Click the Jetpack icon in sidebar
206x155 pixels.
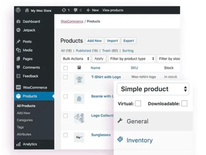(x=19, y=30)
